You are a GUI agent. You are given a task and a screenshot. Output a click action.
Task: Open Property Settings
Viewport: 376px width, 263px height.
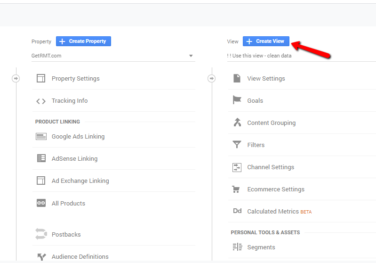tap(76, 79)
